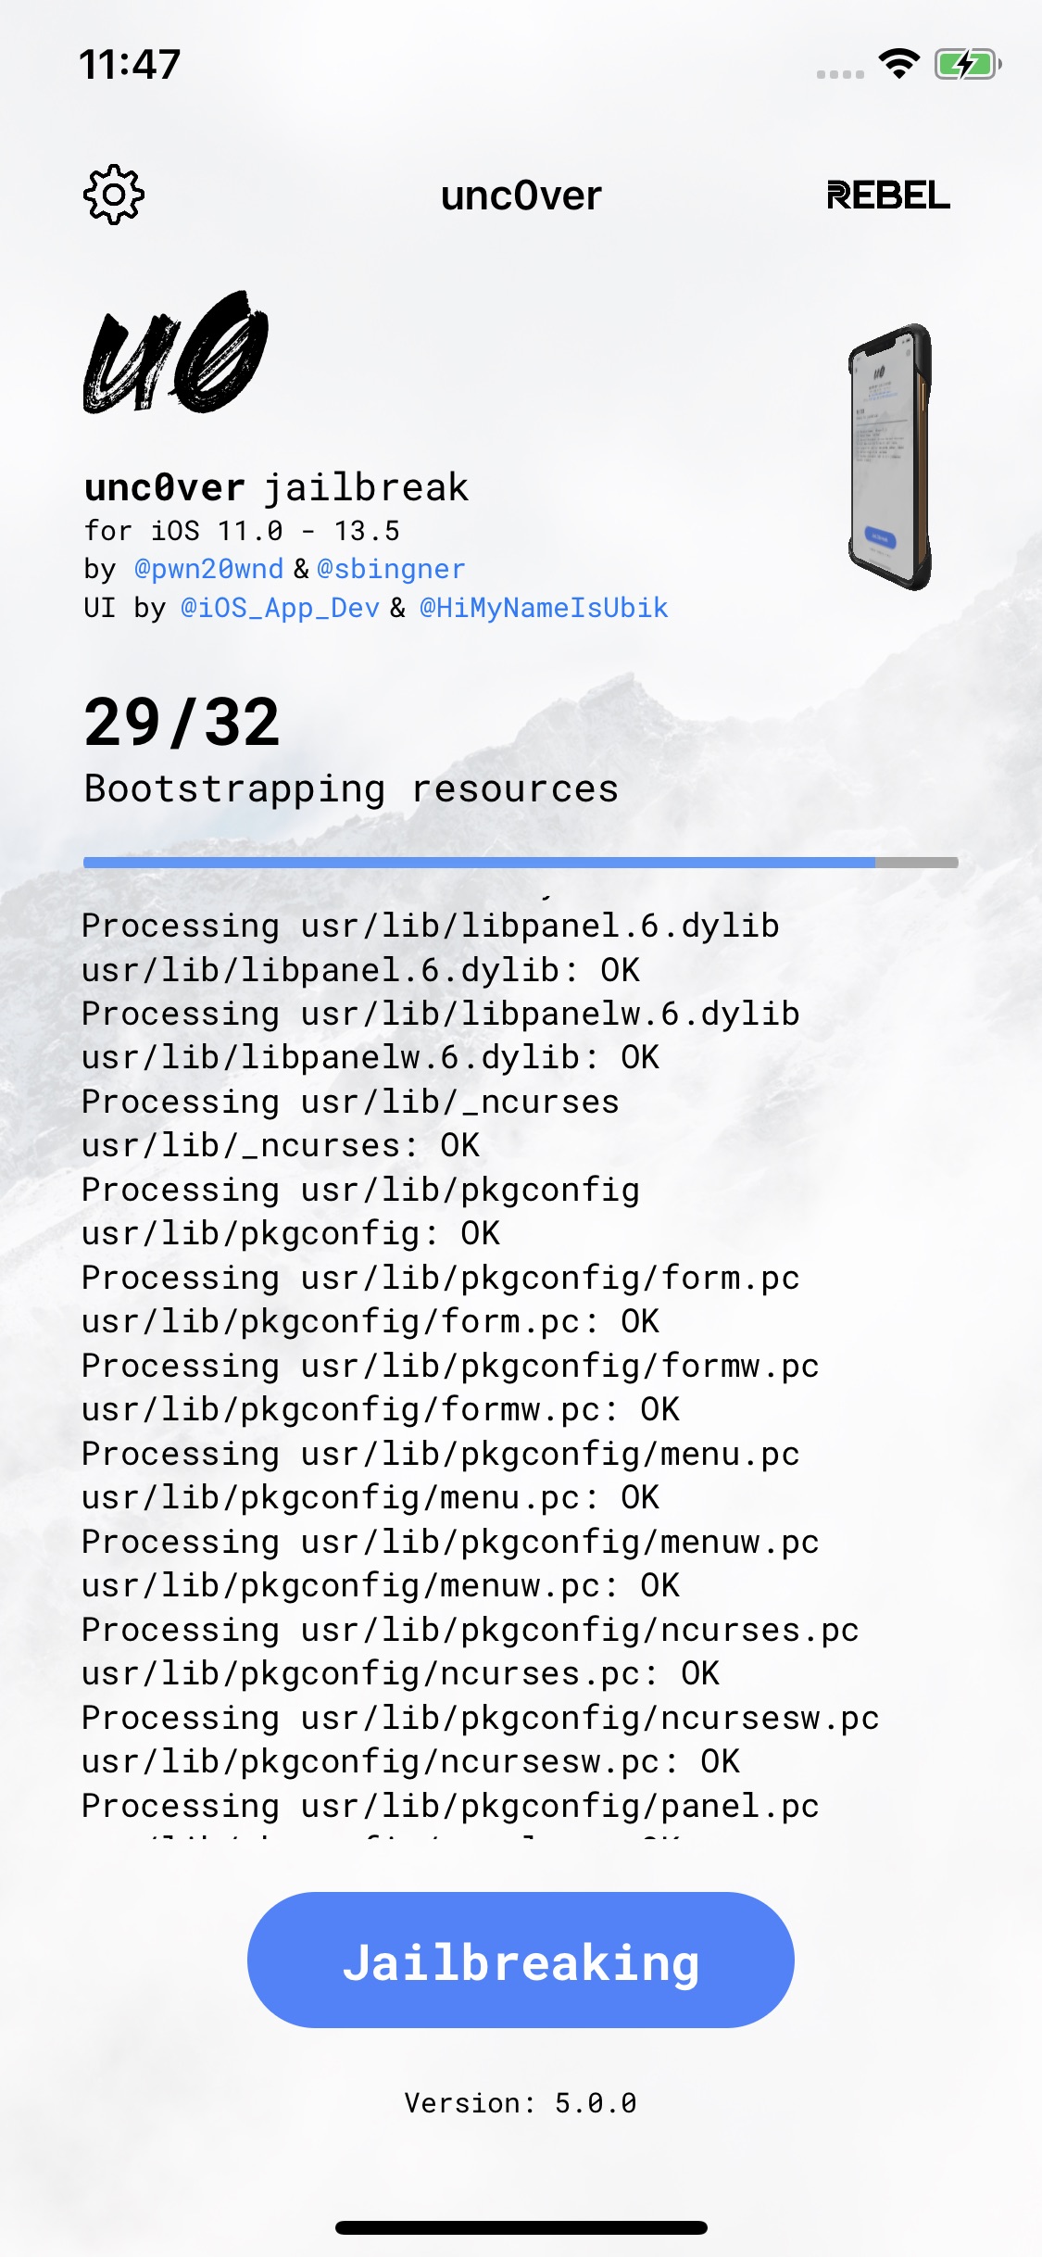Viewport: 1042px width, 2257px height.
Task: Tap log line 'usr/lib/pkgconfig/menu.pc: OK'
Action: pos(370,1497)
